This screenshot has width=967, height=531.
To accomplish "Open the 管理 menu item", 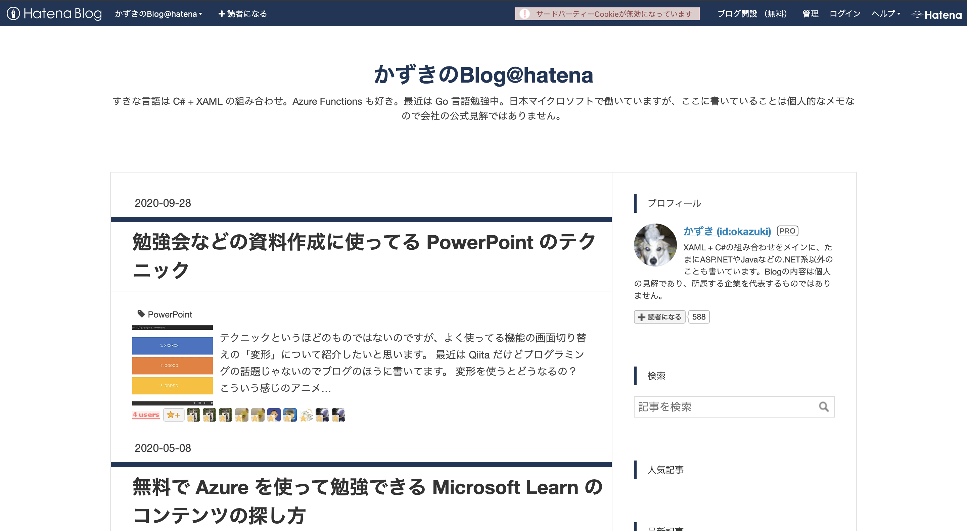I will click(810, 14).
